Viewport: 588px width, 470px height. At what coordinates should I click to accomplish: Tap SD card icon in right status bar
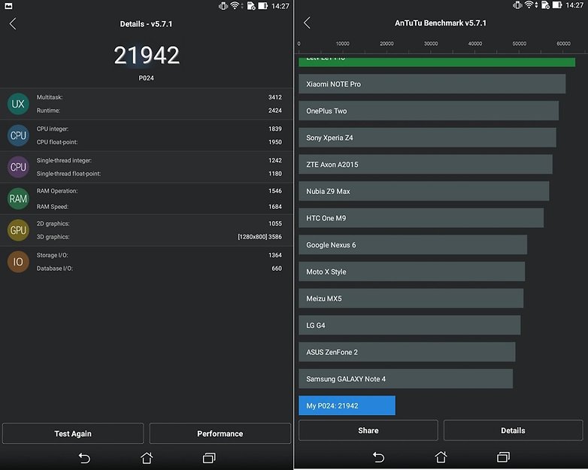pos(546,5)
